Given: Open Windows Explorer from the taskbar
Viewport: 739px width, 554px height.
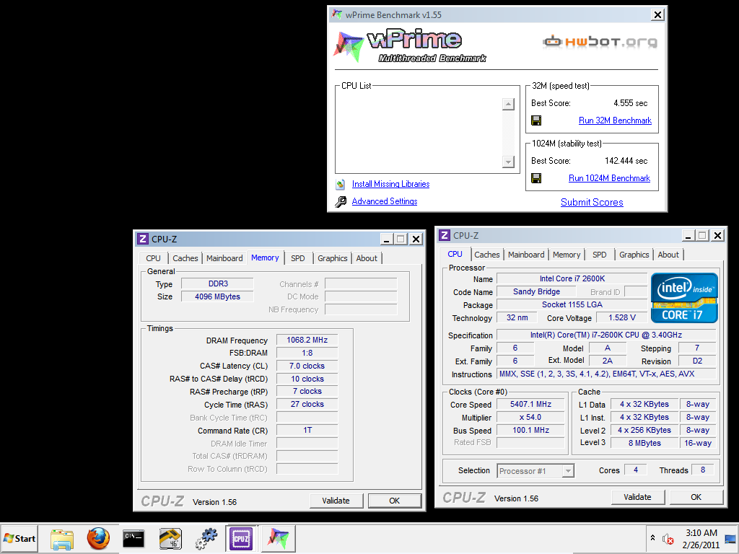Looking at the screenshot, I should [62, 538].
